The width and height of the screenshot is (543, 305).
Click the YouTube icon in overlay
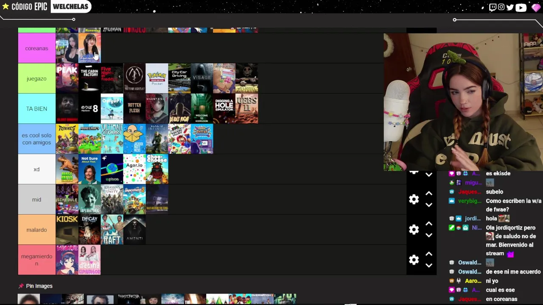coord(521,7)
